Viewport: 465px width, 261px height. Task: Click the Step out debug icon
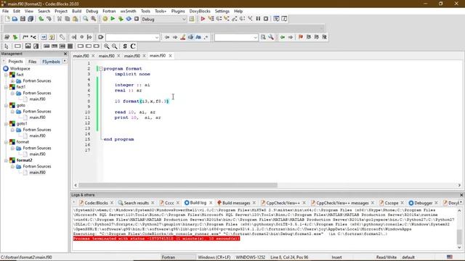click(235, 19)
